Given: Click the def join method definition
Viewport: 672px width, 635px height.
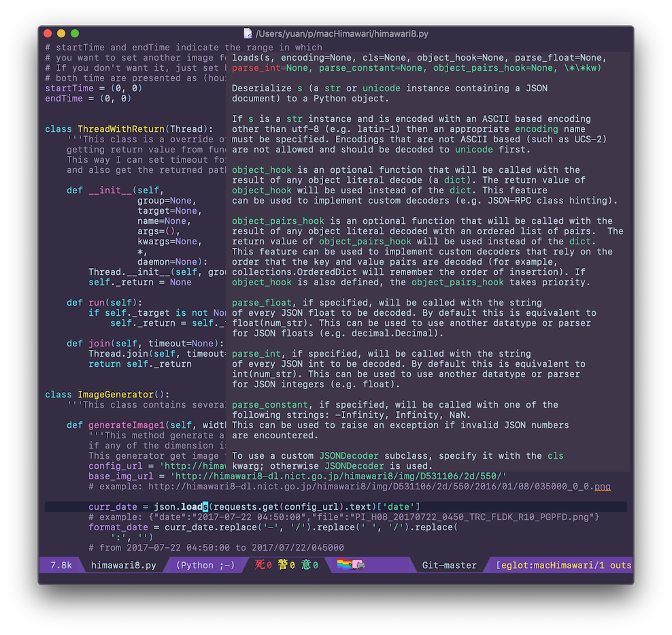Looking at the screenshot, I should 146,344.
